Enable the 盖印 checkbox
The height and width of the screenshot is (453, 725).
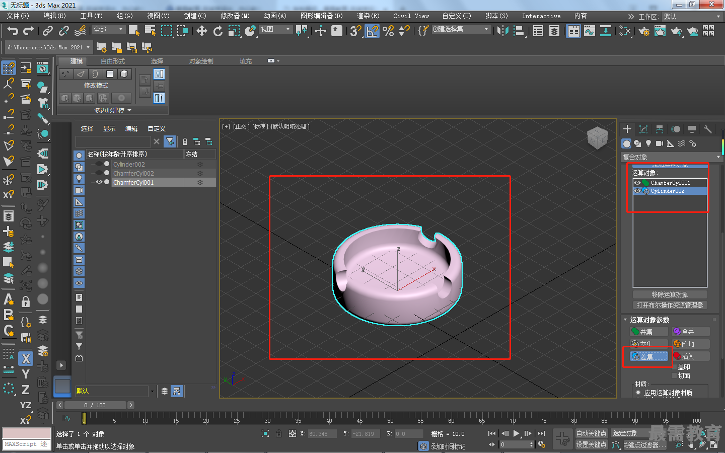[675, 367]
